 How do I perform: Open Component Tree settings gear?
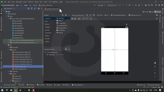tap(66, 49)
